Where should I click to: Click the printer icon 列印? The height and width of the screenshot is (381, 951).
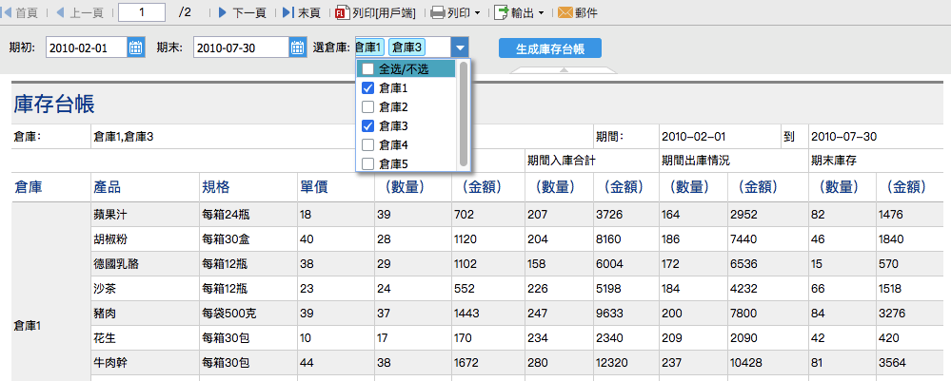pos(438,13)
